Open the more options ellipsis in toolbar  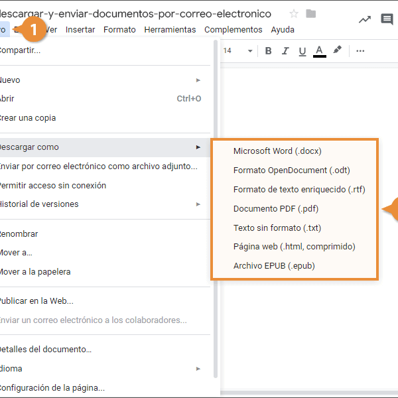(x=360, y=51)
